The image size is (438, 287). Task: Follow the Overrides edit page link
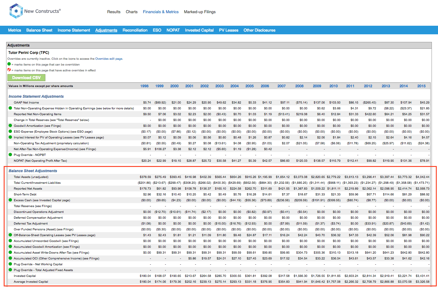pyautogui.click(x=109, y=59)
